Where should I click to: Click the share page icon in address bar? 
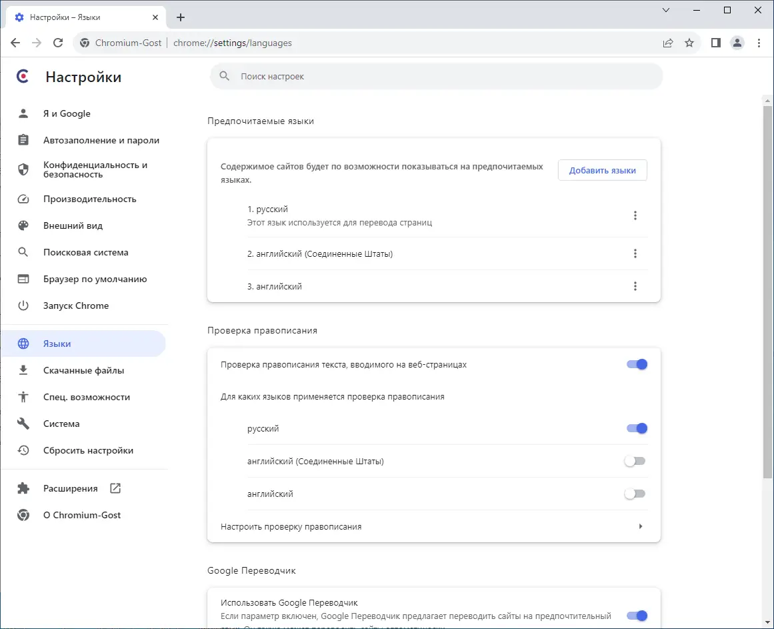point(668,43)
